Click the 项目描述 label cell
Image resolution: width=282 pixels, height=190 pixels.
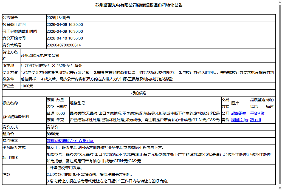click(24, 158)
